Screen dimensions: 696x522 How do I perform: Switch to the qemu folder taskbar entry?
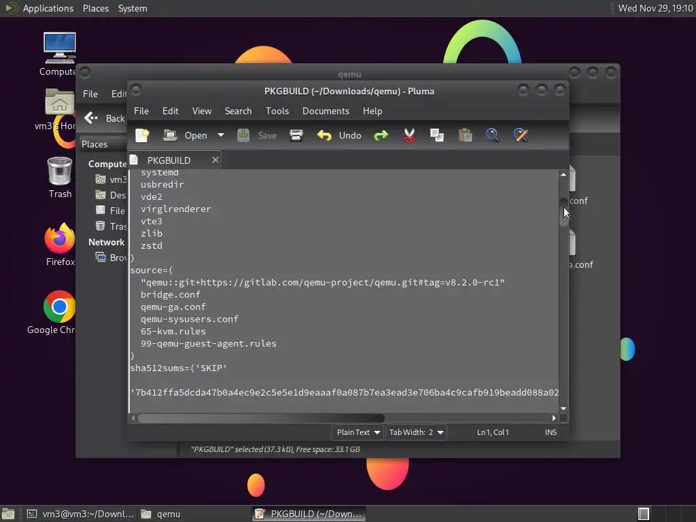pyautogui.click(x=194, y=514)
